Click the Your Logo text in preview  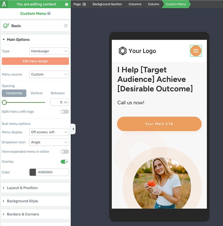pyautogui.click(x=142, y=51)
